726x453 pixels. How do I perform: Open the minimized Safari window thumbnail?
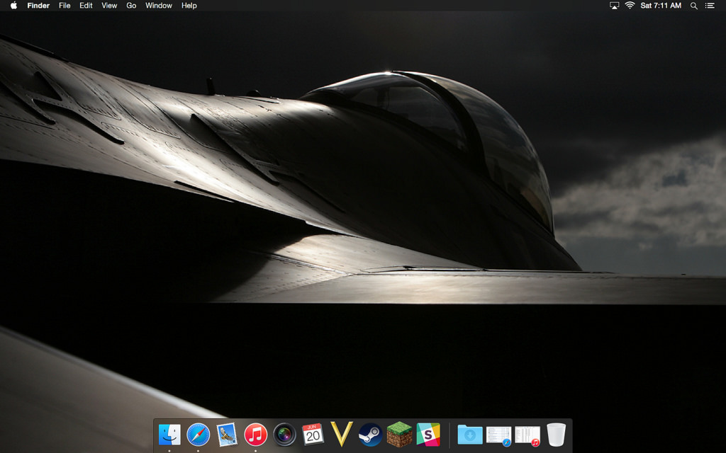[x=499, y=435]
